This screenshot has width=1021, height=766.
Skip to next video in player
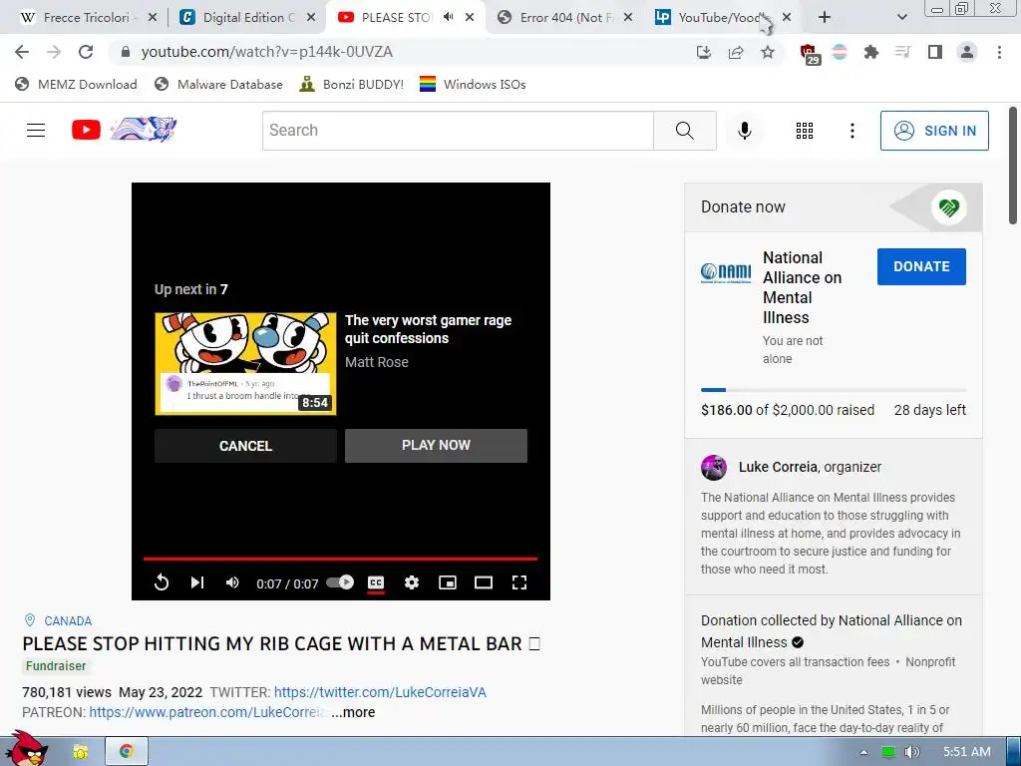pyautogui.click(x=196, y=582)
